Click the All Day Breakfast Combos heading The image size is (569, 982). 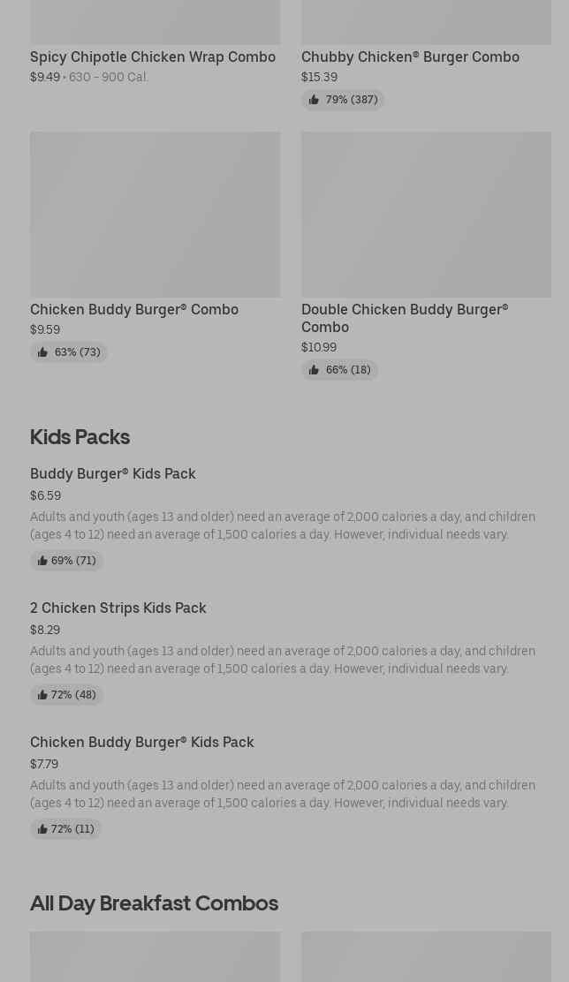[x=154, y=903]
